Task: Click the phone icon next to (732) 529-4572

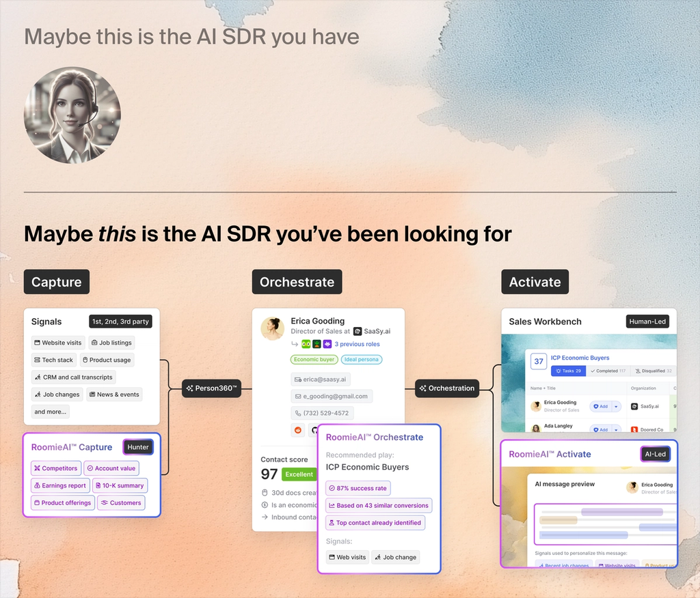Action: 297,412
